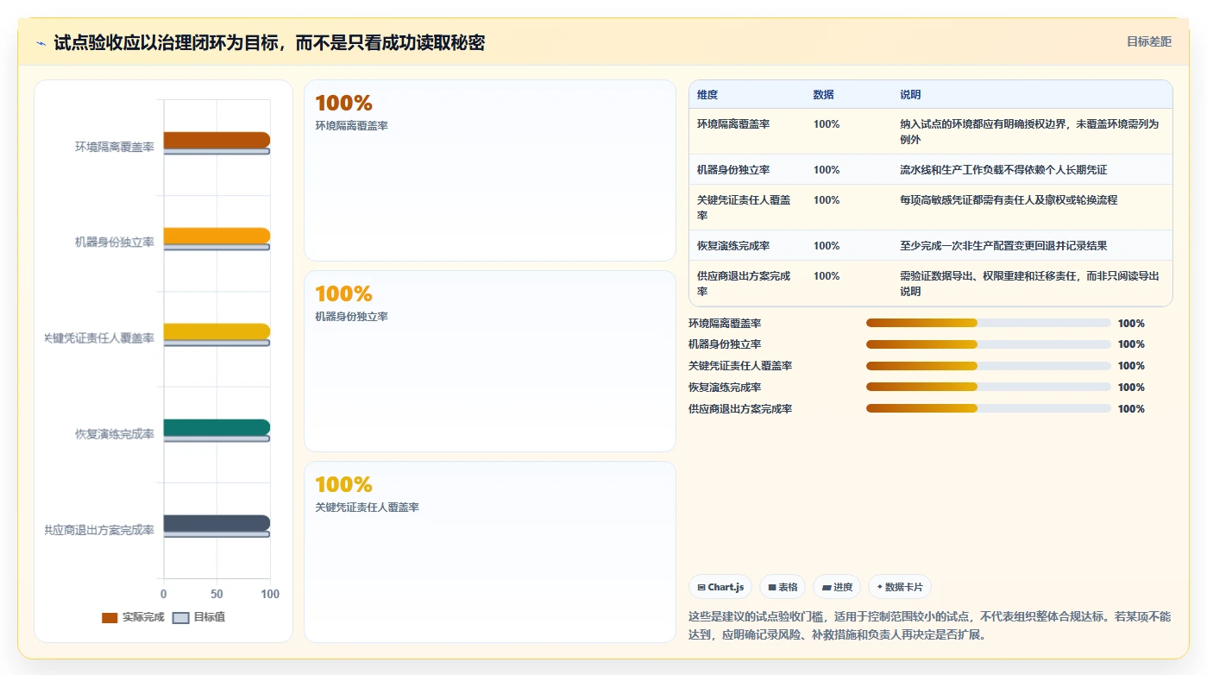Click the 供应商退出方案完成率 table row name
Screen dimensions: 1207x675
pyautogui.click(x=745, y=283)
